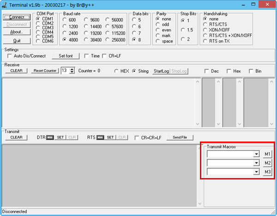Send macro M3
Screen dimensions: 277x216
tap(267, 172)
